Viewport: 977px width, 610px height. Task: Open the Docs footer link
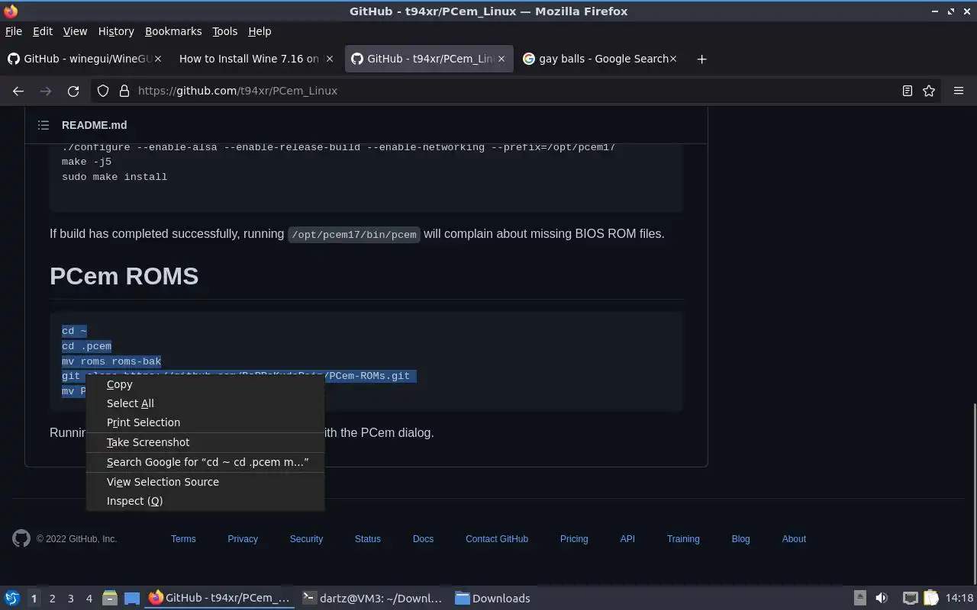(x=423, y=539)
